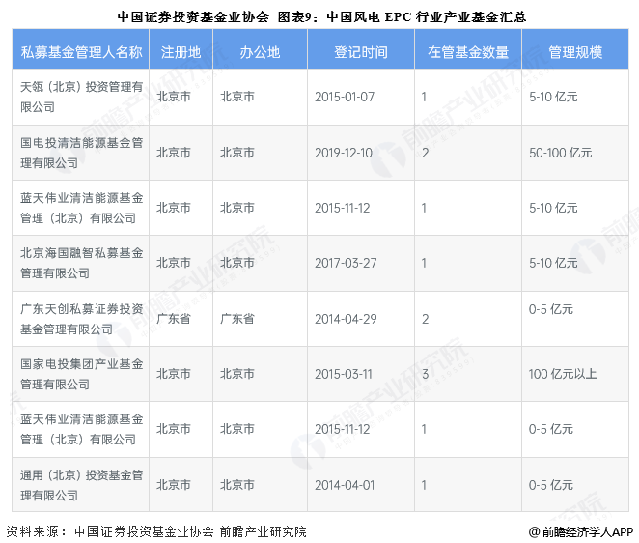Select the date cell 2014-04-29

tap(345, 319)
